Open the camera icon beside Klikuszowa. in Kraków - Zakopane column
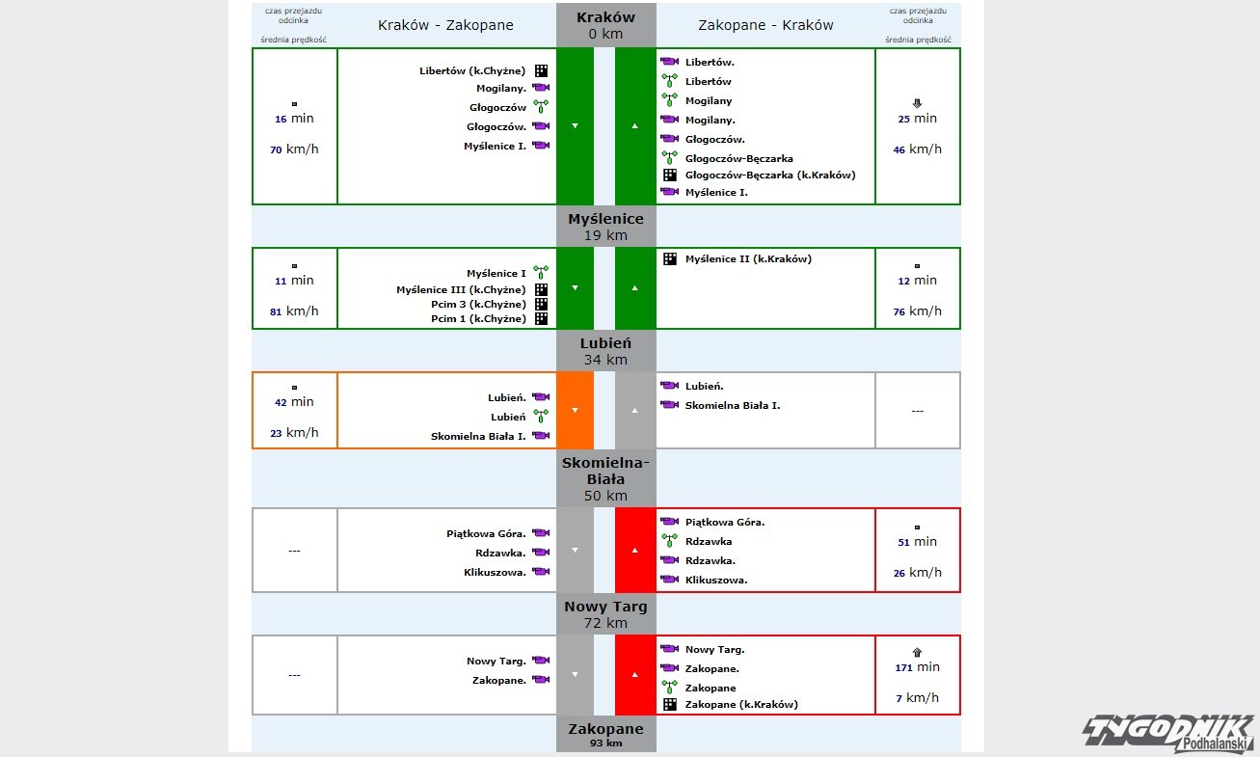Image resolution: width=1260 pixels, height=757 pixels. pyautogui.click(x=541, y=572)
